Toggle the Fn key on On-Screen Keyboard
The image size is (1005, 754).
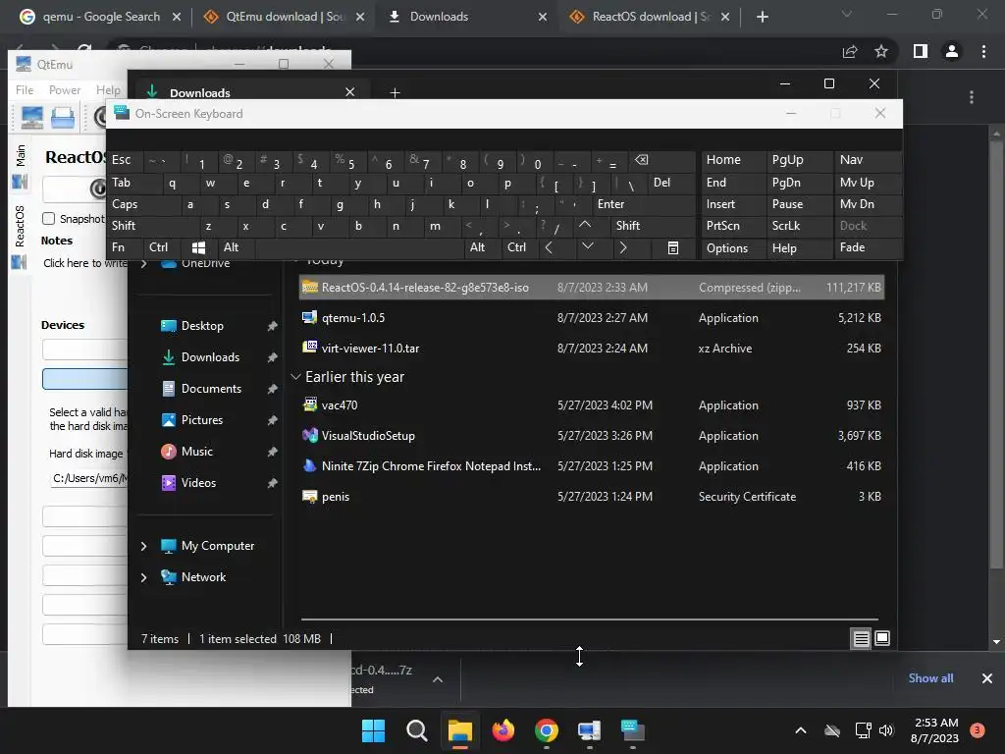125,247
